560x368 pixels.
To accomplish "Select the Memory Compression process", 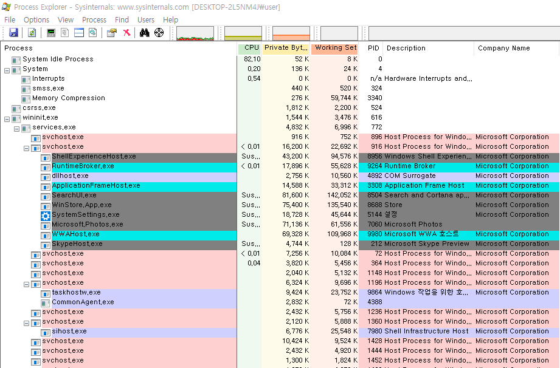I will pyautogui.click(x=69, y=98).
